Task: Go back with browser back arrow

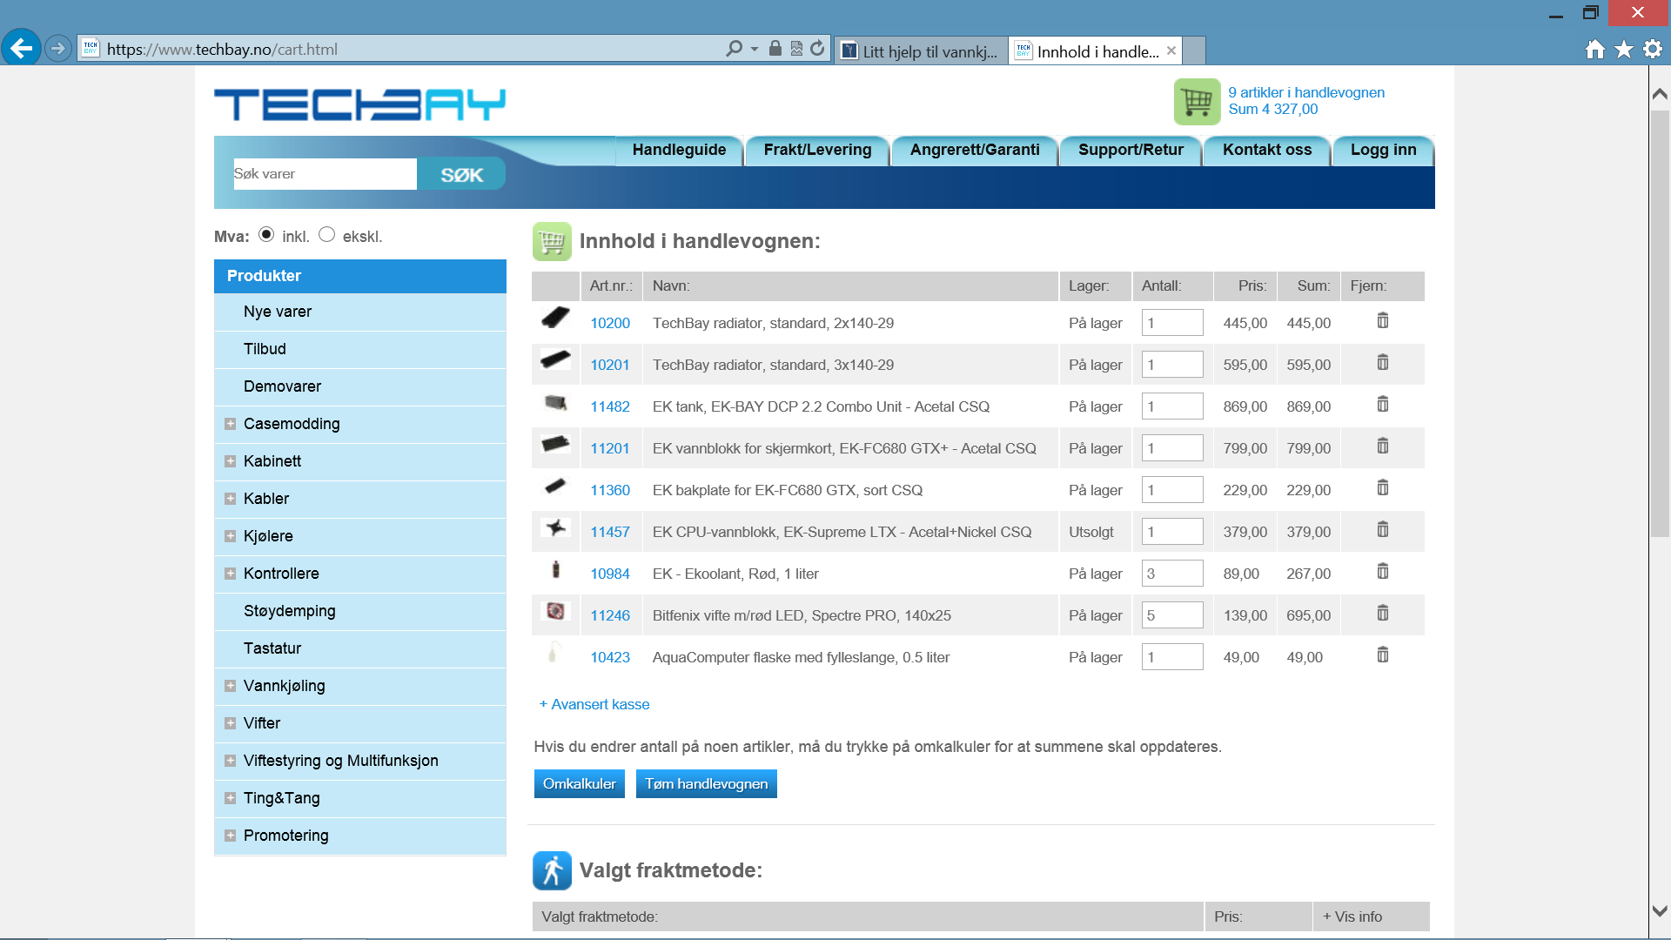Action: click(x=21, y=48)
